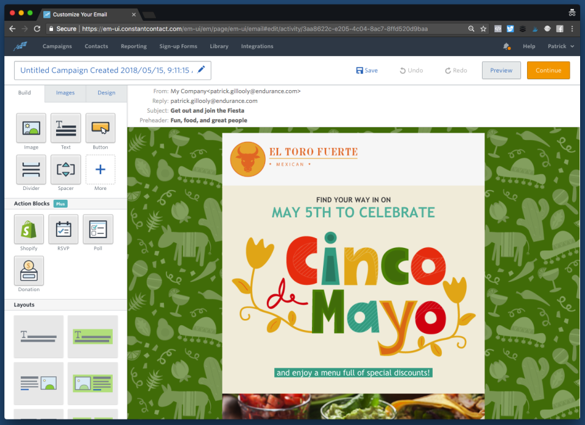
Task: Select the text-only layout thumbnail
Action: pos(39,336)
